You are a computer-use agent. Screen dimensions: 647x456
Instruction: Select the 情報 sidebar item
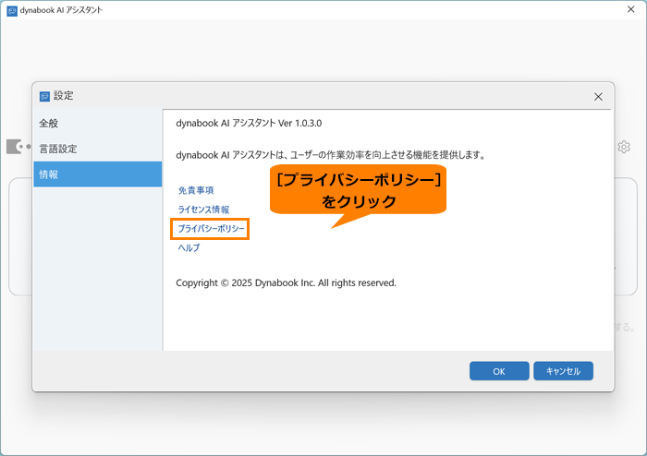pyautogui.click(x=98, y=174)
